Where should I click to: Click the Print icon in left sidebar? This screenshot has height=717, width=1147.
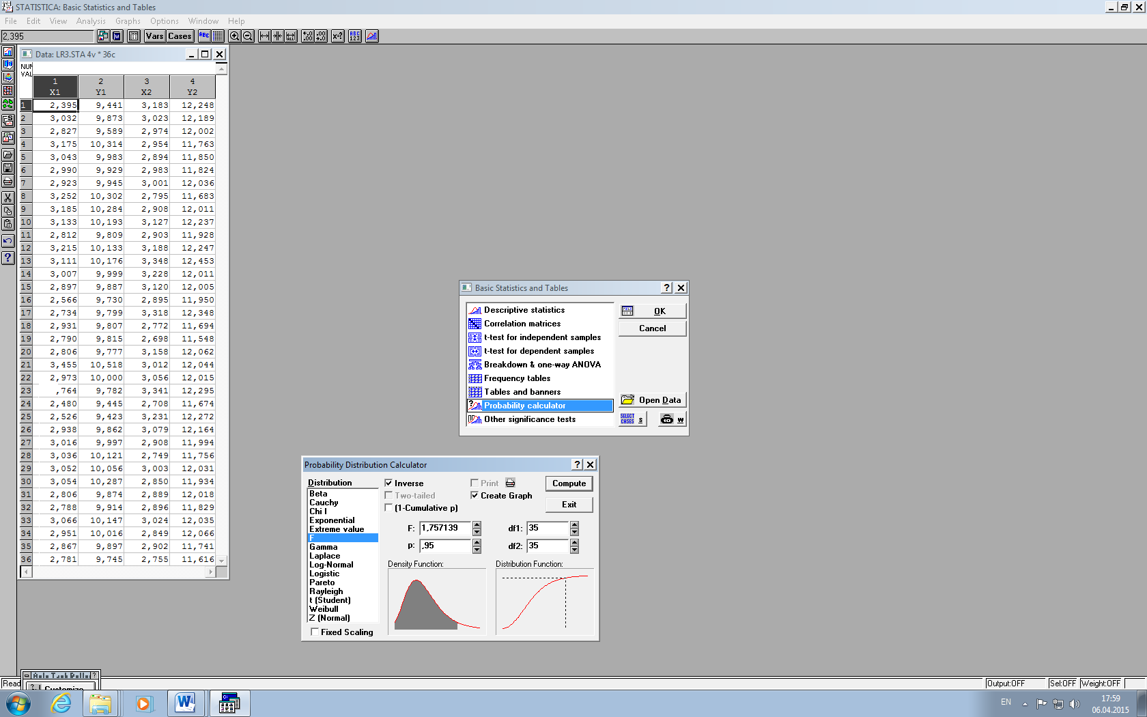(8, 181)
